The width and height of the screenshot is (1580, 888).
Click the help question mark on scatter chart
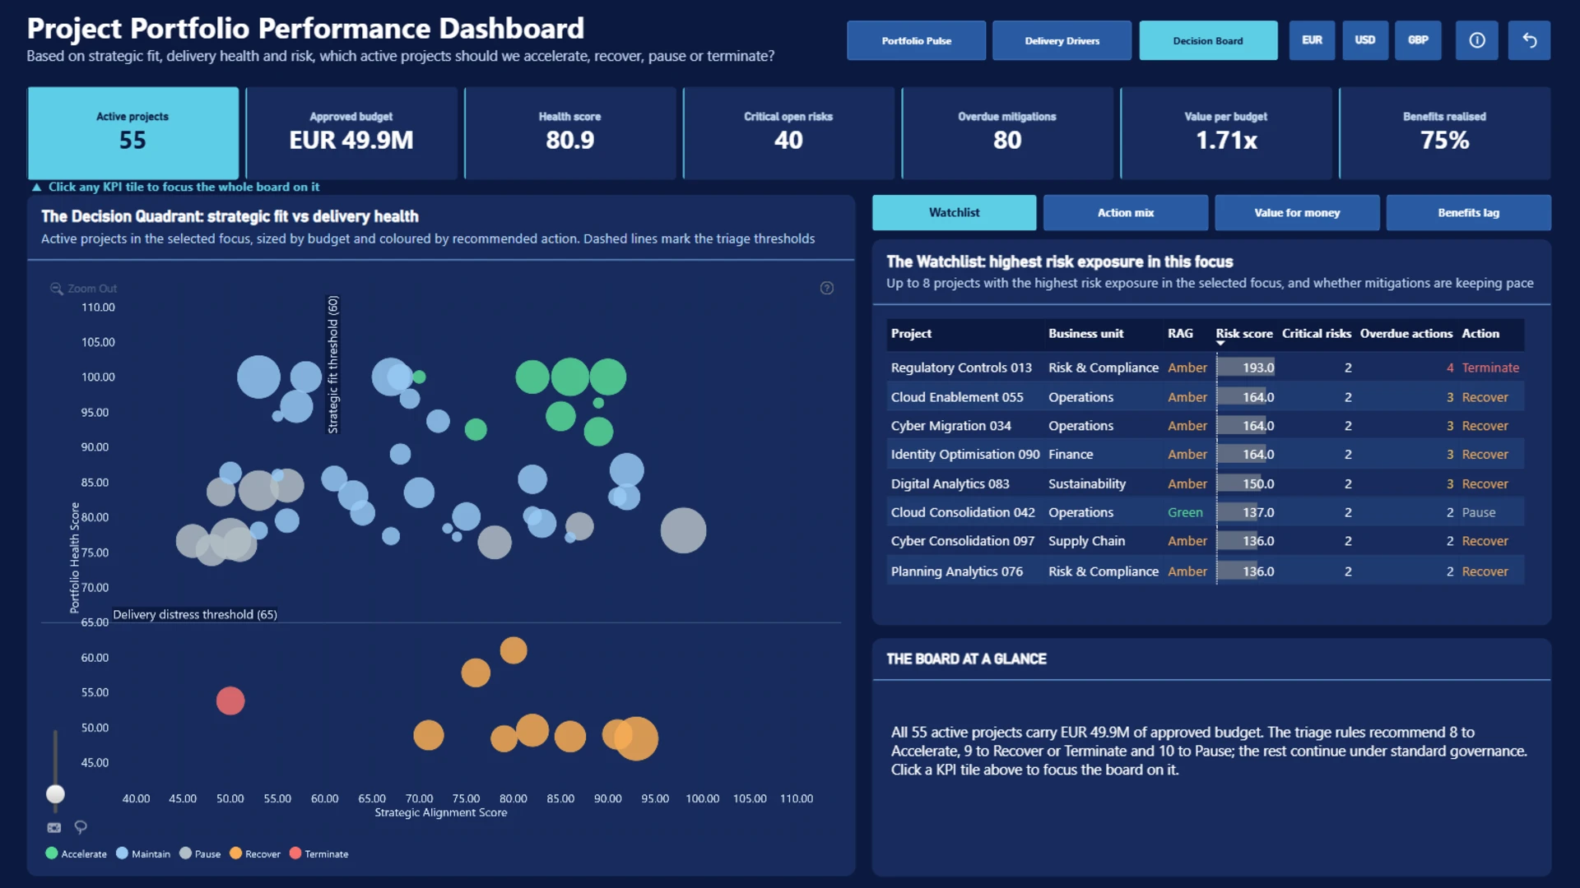click(827, 288)
